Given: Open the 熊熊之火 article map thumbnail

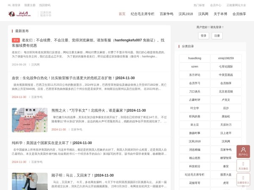Looking at the screenshot, I should tap(30, 120).
